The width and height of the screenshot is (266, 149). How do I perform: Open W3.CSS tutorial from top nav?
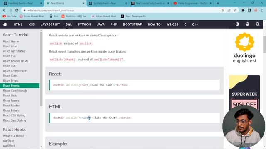pos(172,24)
